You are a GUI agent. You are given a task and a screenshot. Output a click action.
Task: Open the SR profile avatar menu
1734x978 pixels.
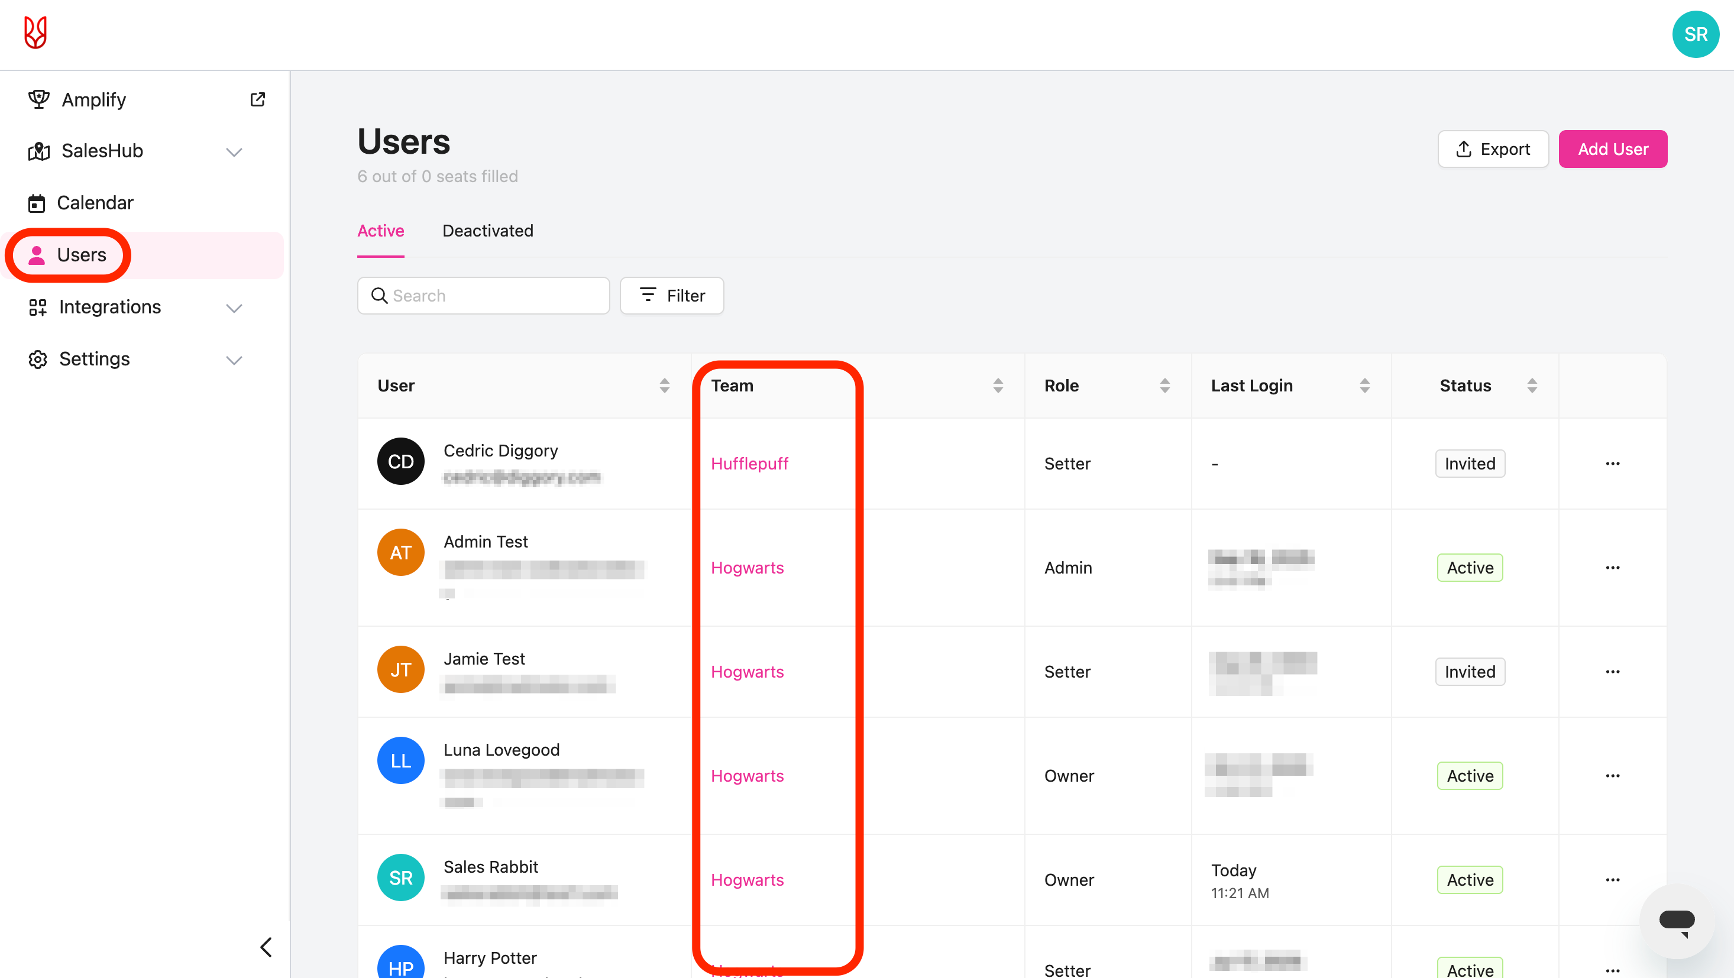tap(1694, 34)
